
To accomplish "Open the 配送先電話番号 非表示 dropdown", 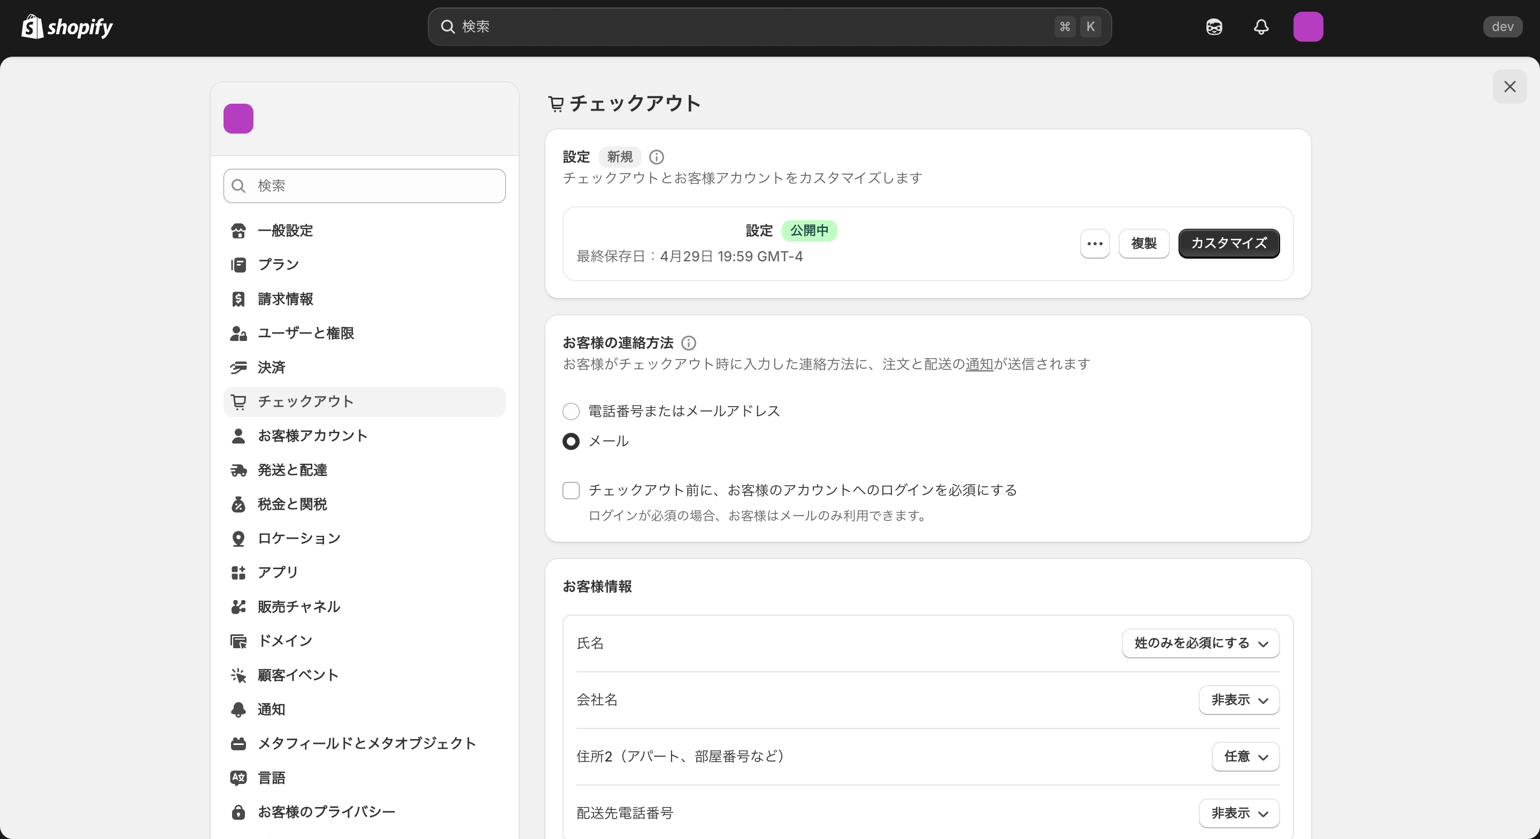I will [1239, 813].
